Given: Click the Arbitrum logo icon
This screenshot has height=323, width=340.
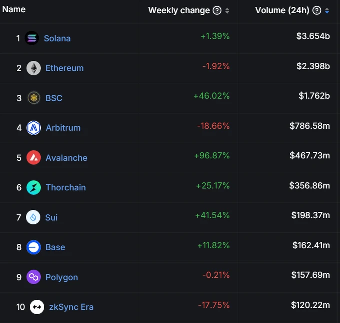Looking at the screenshot, I should [34, 128].
